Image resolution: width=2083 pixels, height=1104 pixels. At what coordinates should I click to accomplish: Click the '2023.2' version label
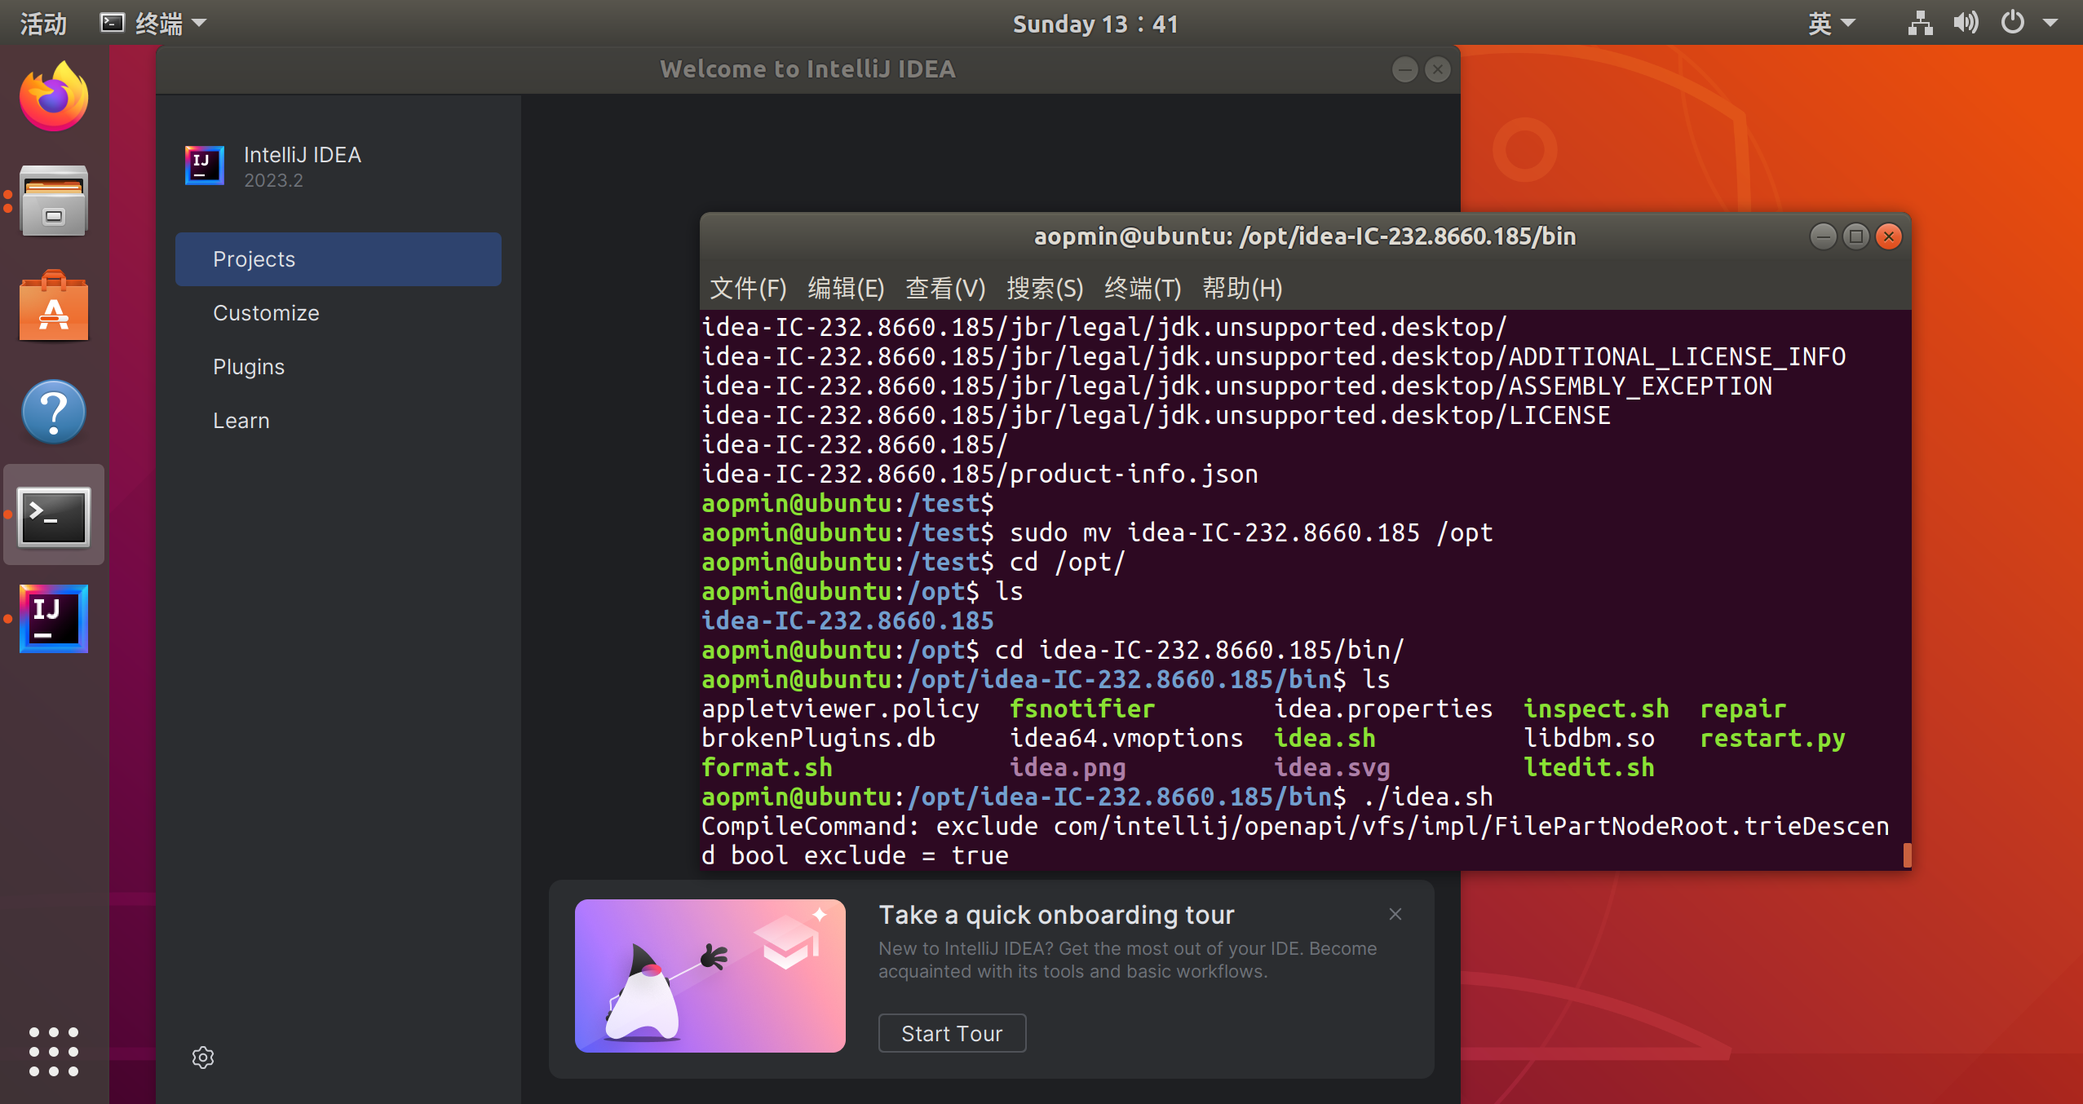[x=273, y=180]
